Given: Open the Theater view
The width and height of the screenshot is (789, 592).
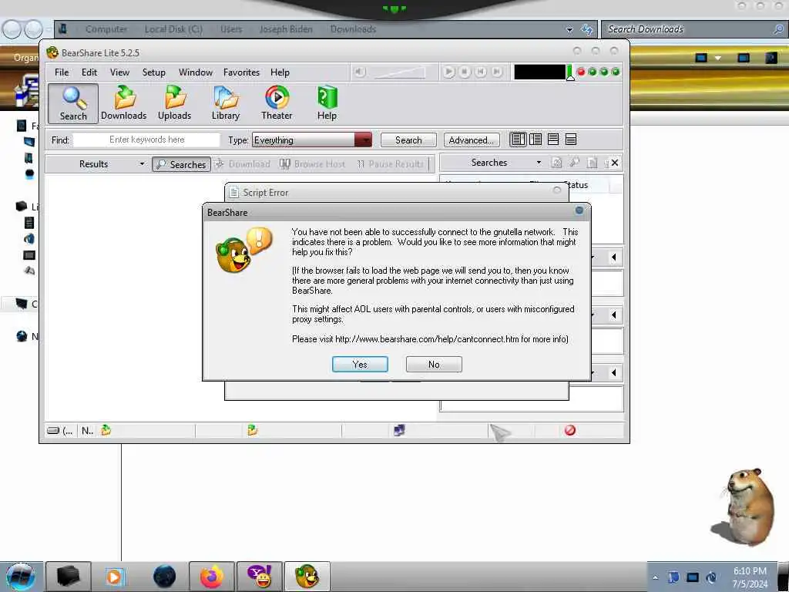Looking at the screenshot, I should [277, 103].
